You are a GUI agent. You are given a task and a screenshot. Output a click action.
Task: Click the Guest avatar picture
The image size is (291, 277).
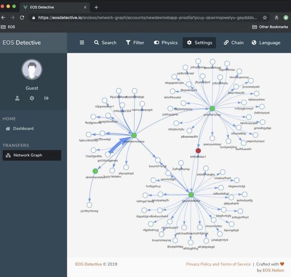click(x=32, y=70)
